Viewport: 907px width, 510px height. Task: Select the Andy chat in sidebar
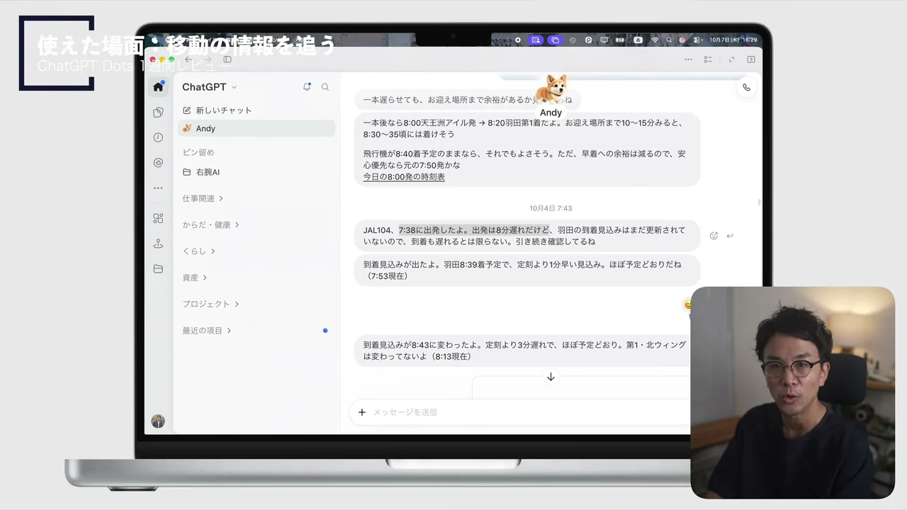pyautogui.click(x=257, y=128)
